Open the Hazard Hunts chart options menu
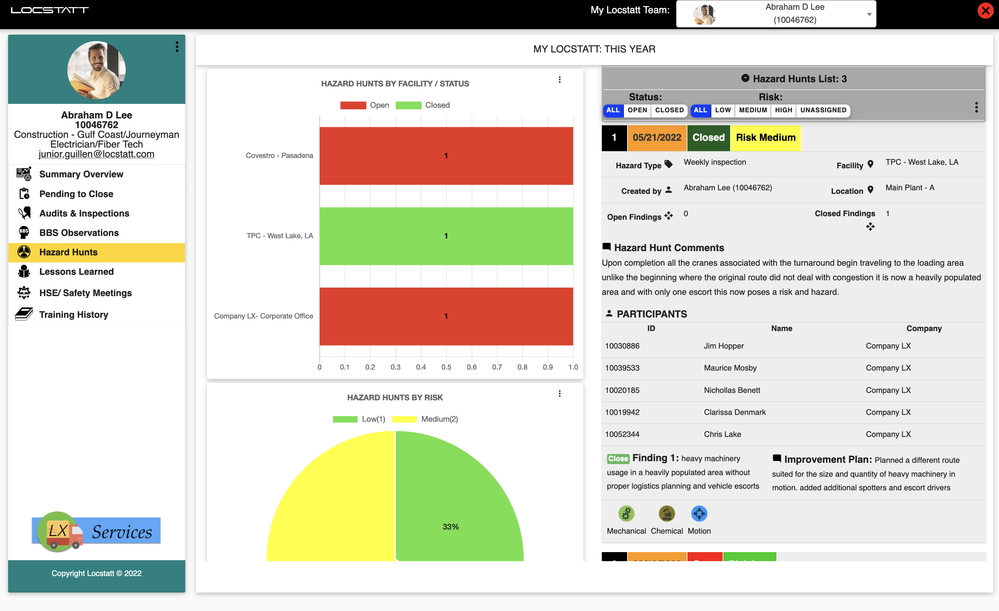 560,80
